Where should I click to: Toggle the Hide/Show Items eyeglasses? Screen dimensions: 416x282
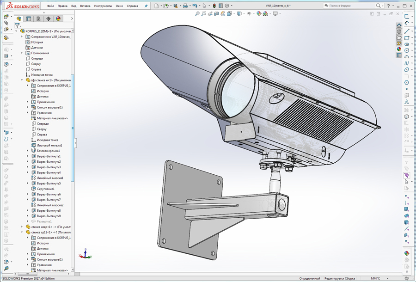pyautogui.click(x=249, y=14)
